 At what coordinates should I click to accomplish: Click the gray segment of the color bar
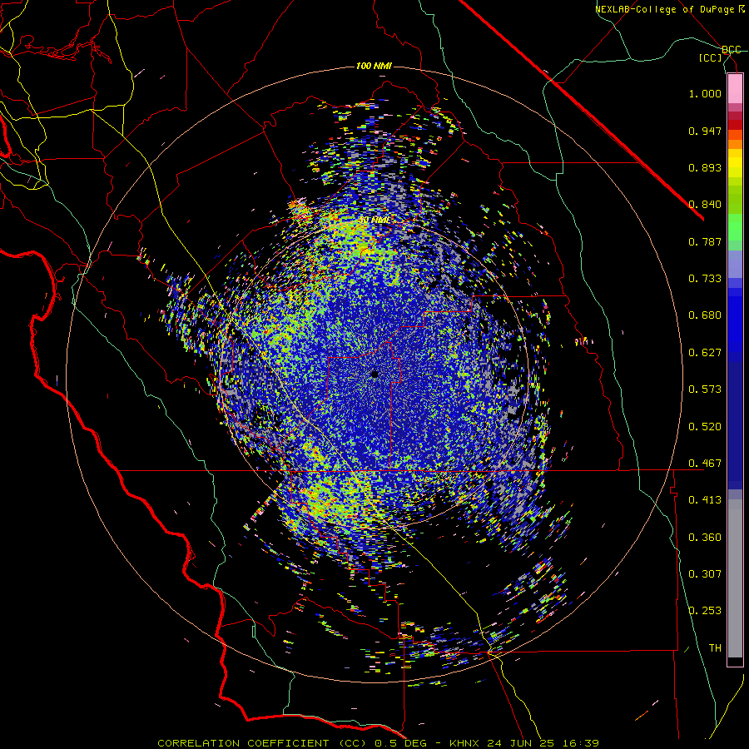pos(735,578)
